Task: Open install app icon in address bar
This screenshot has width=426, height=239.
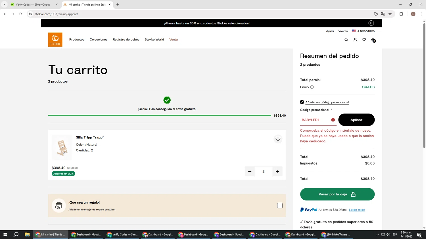Action: [x=376, y=14]
